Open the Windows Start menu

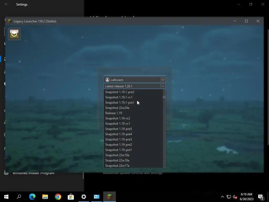point(6,197)
